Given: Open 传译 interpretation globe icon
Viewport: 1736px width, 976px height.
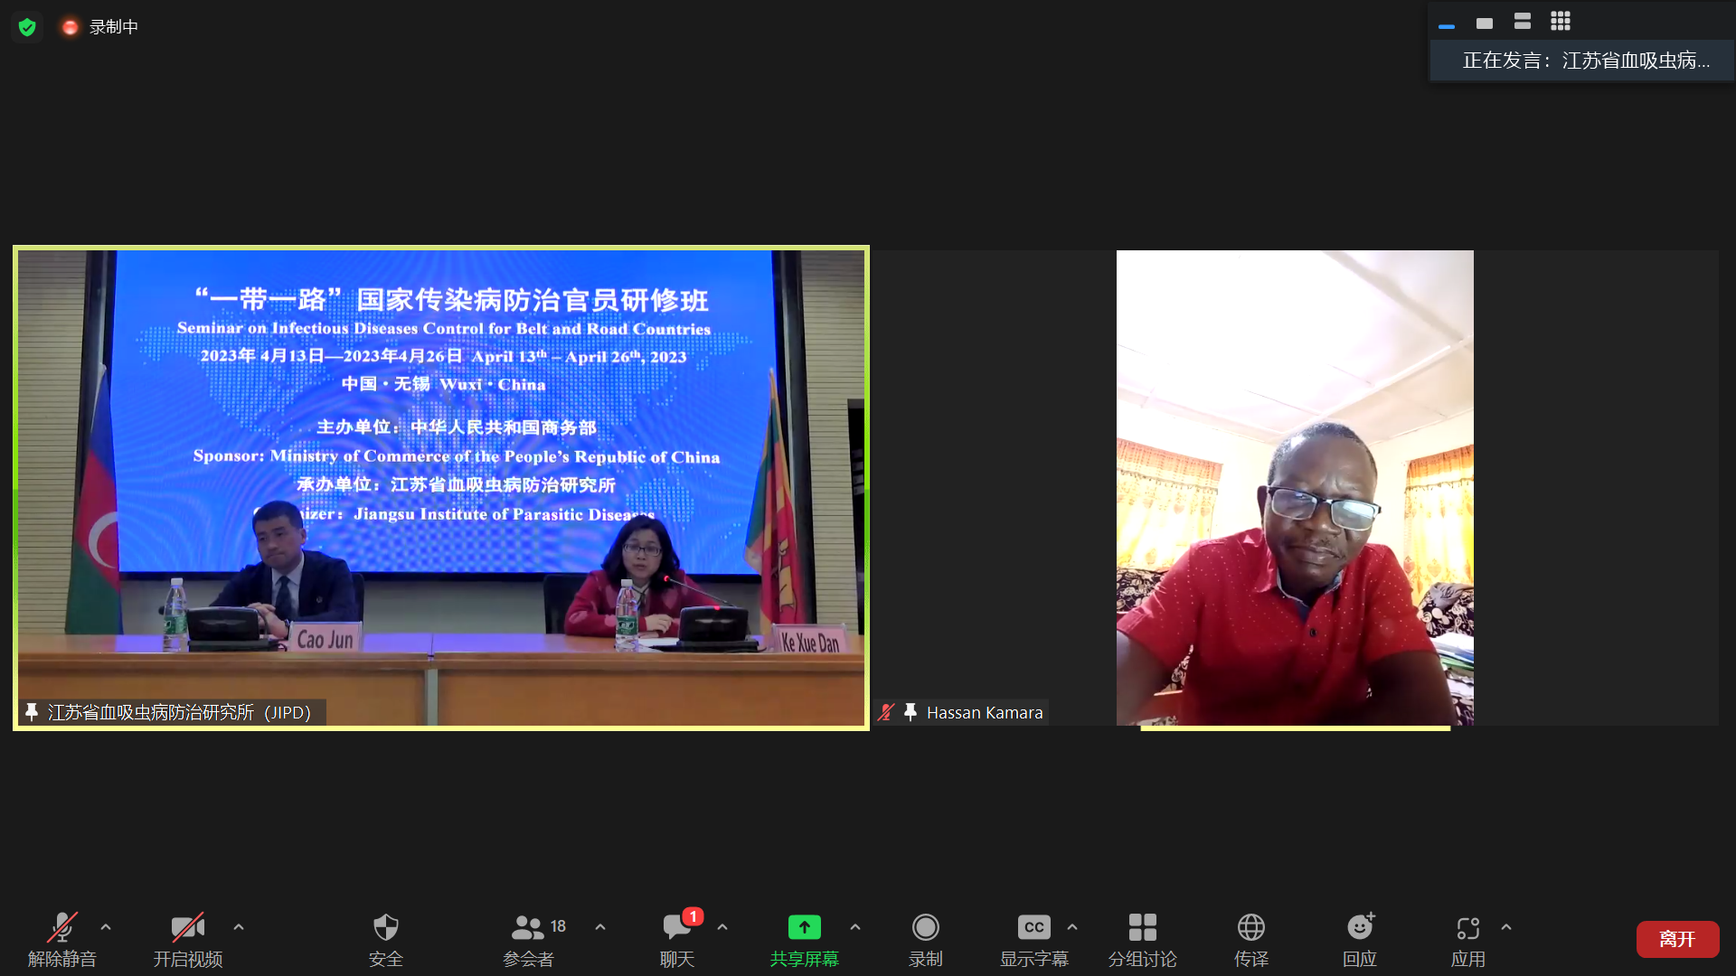Looking at the screenshot, I should pyautogui.click(x=1251, y=940).
